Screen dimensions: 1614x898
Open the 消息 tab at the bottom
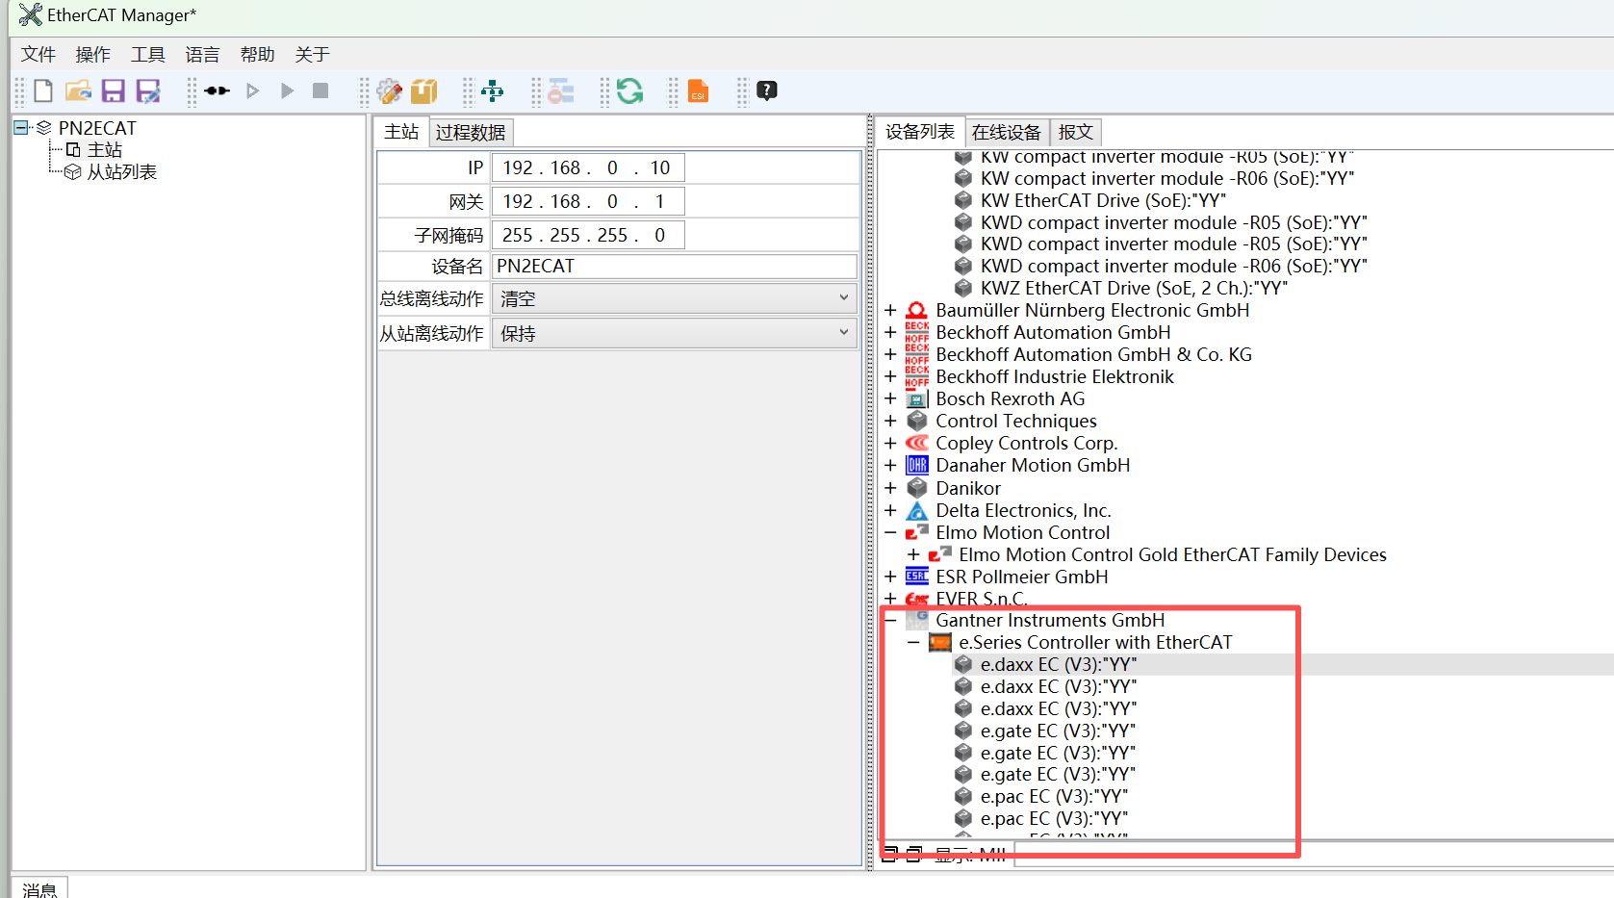click(x=39, y=889)
